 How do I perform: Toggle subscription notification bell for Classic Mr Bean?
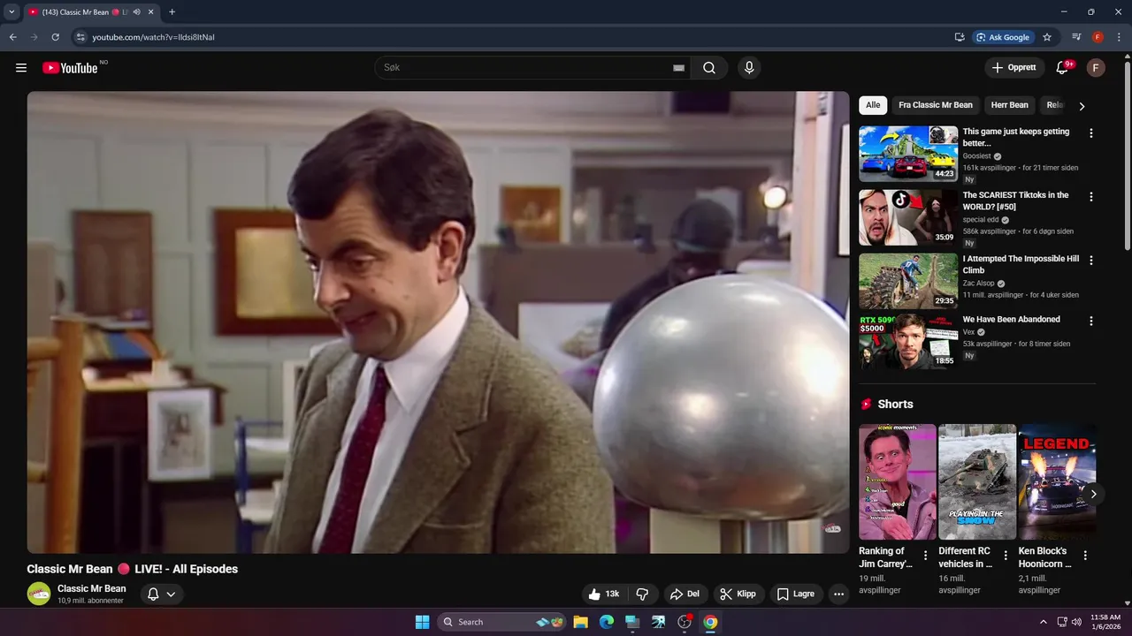pos(153,594)
